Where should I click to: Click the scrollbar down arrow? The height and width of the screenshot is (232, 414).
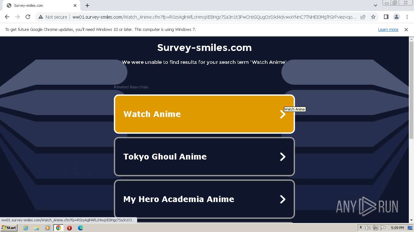coord(411,220)
